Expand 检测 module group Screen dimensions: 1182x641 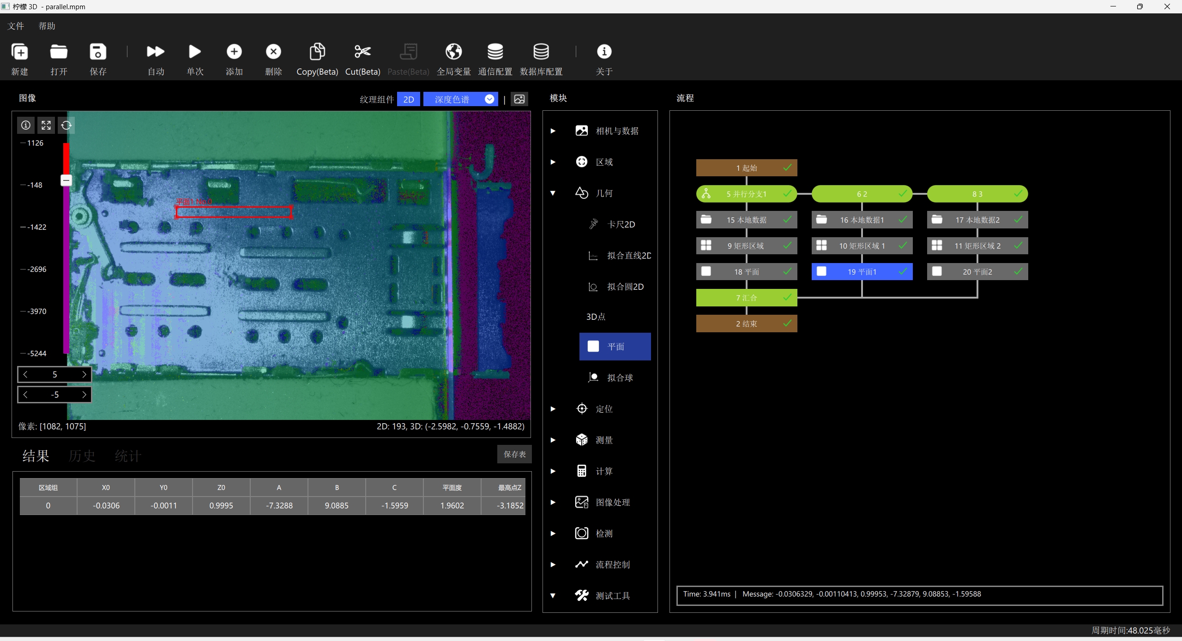[x=553, y=533]
